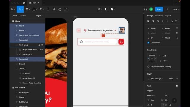Click Align left icon
Viewport: 190px width, 107px height.
[148, 21]
